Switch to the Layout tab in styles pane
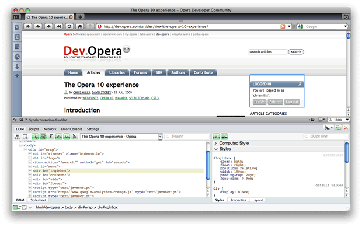Screen dimensions: 362x227 pos(257,200)
